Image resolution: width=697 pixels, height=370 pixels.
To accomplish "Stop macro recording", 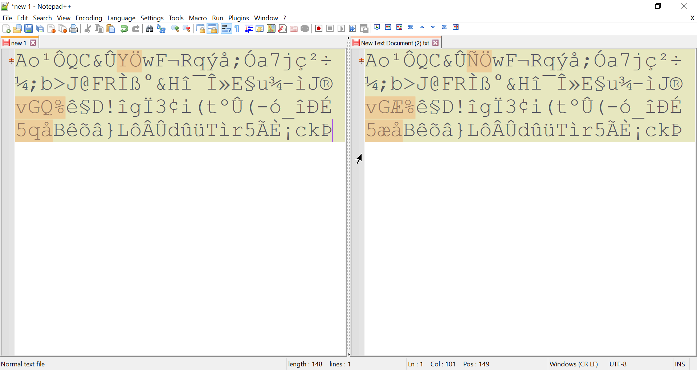I will tap(330, 28).
